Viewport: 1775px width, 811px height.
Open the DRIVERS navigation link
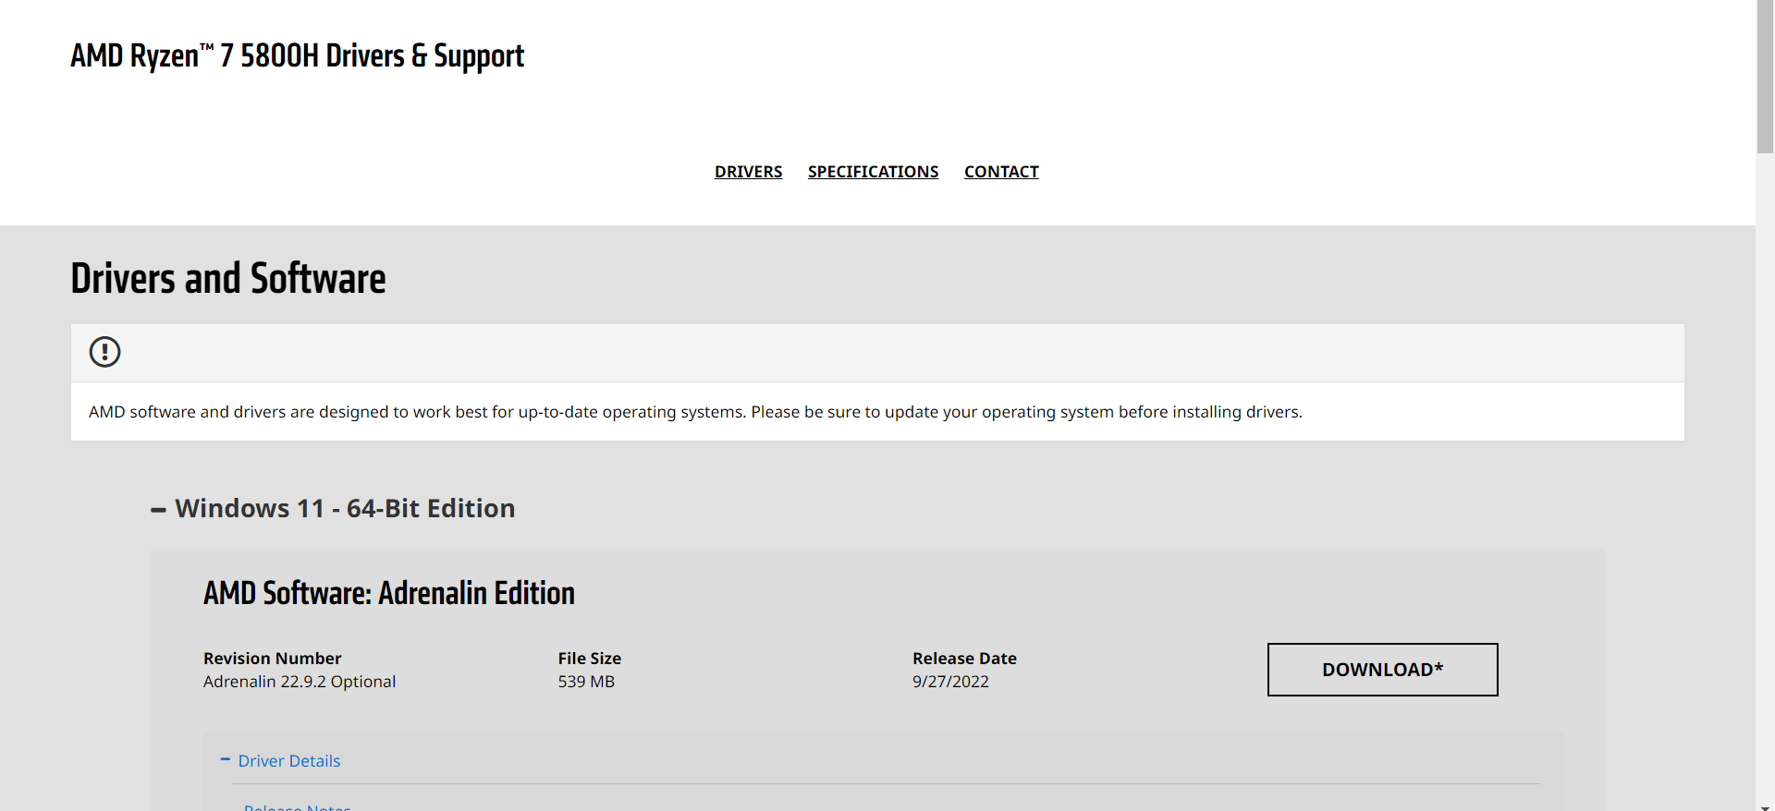click(x=748, y=172)
